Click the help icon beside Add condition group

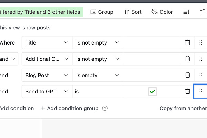[x=105, y=108]
